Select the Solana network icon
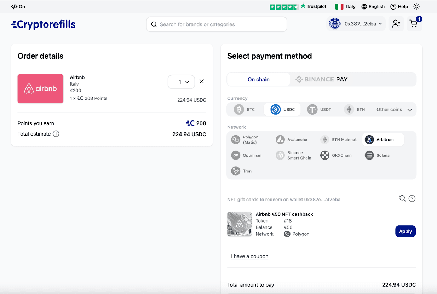The image size is (437, 294). click(369, 155)
